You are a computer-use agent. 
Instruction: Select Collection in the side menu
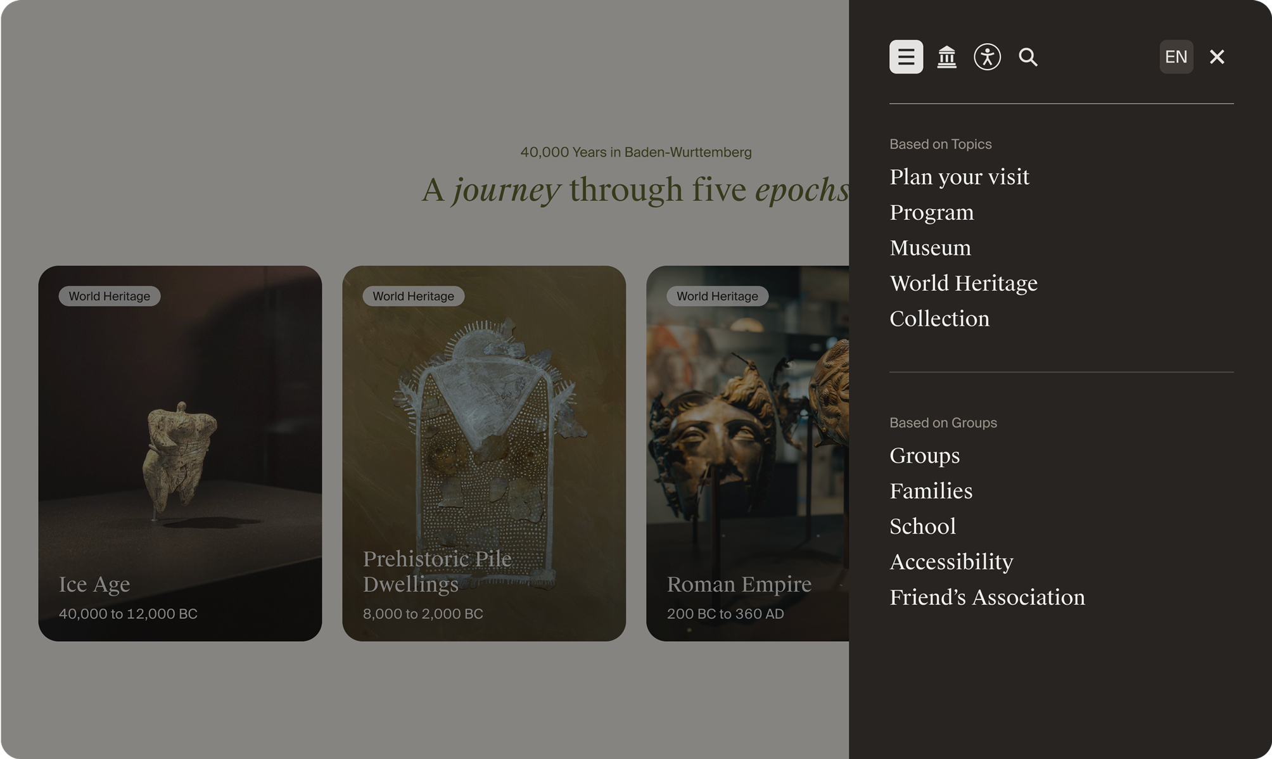point(939,319)
